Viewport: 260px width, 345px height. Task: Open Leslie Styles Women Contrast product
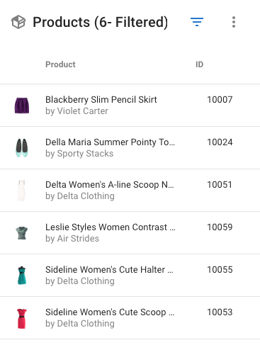(111, 227)
